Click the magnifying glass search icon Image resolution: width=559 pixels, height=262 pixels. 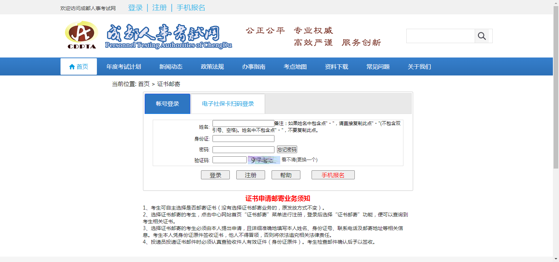pos(482,36)
